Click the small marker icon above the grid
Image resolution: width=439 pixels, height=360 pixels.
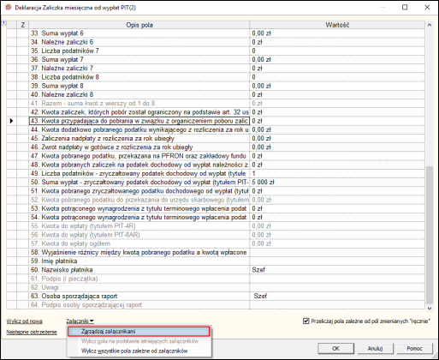(3, 23)
